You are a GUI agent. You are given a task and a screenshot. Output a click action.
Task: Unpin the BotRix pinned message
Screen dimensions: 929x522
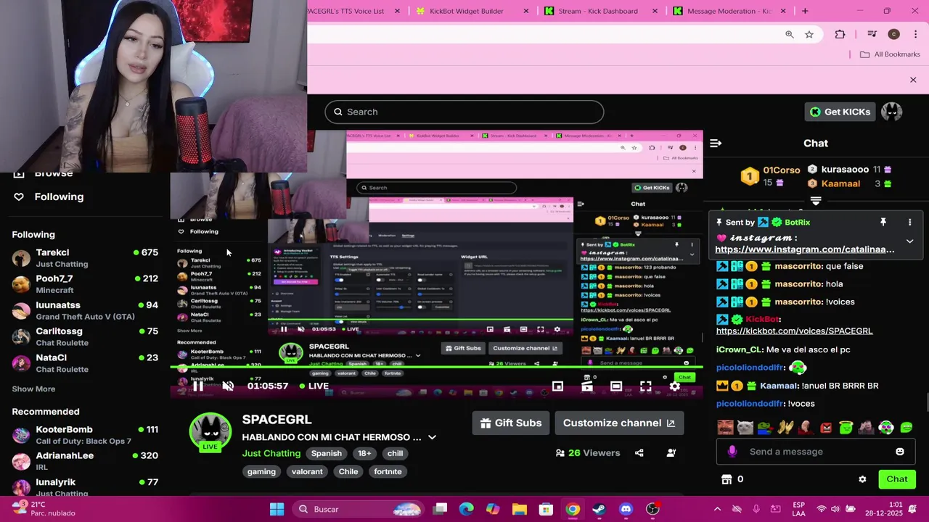click(x=883, y=222)
